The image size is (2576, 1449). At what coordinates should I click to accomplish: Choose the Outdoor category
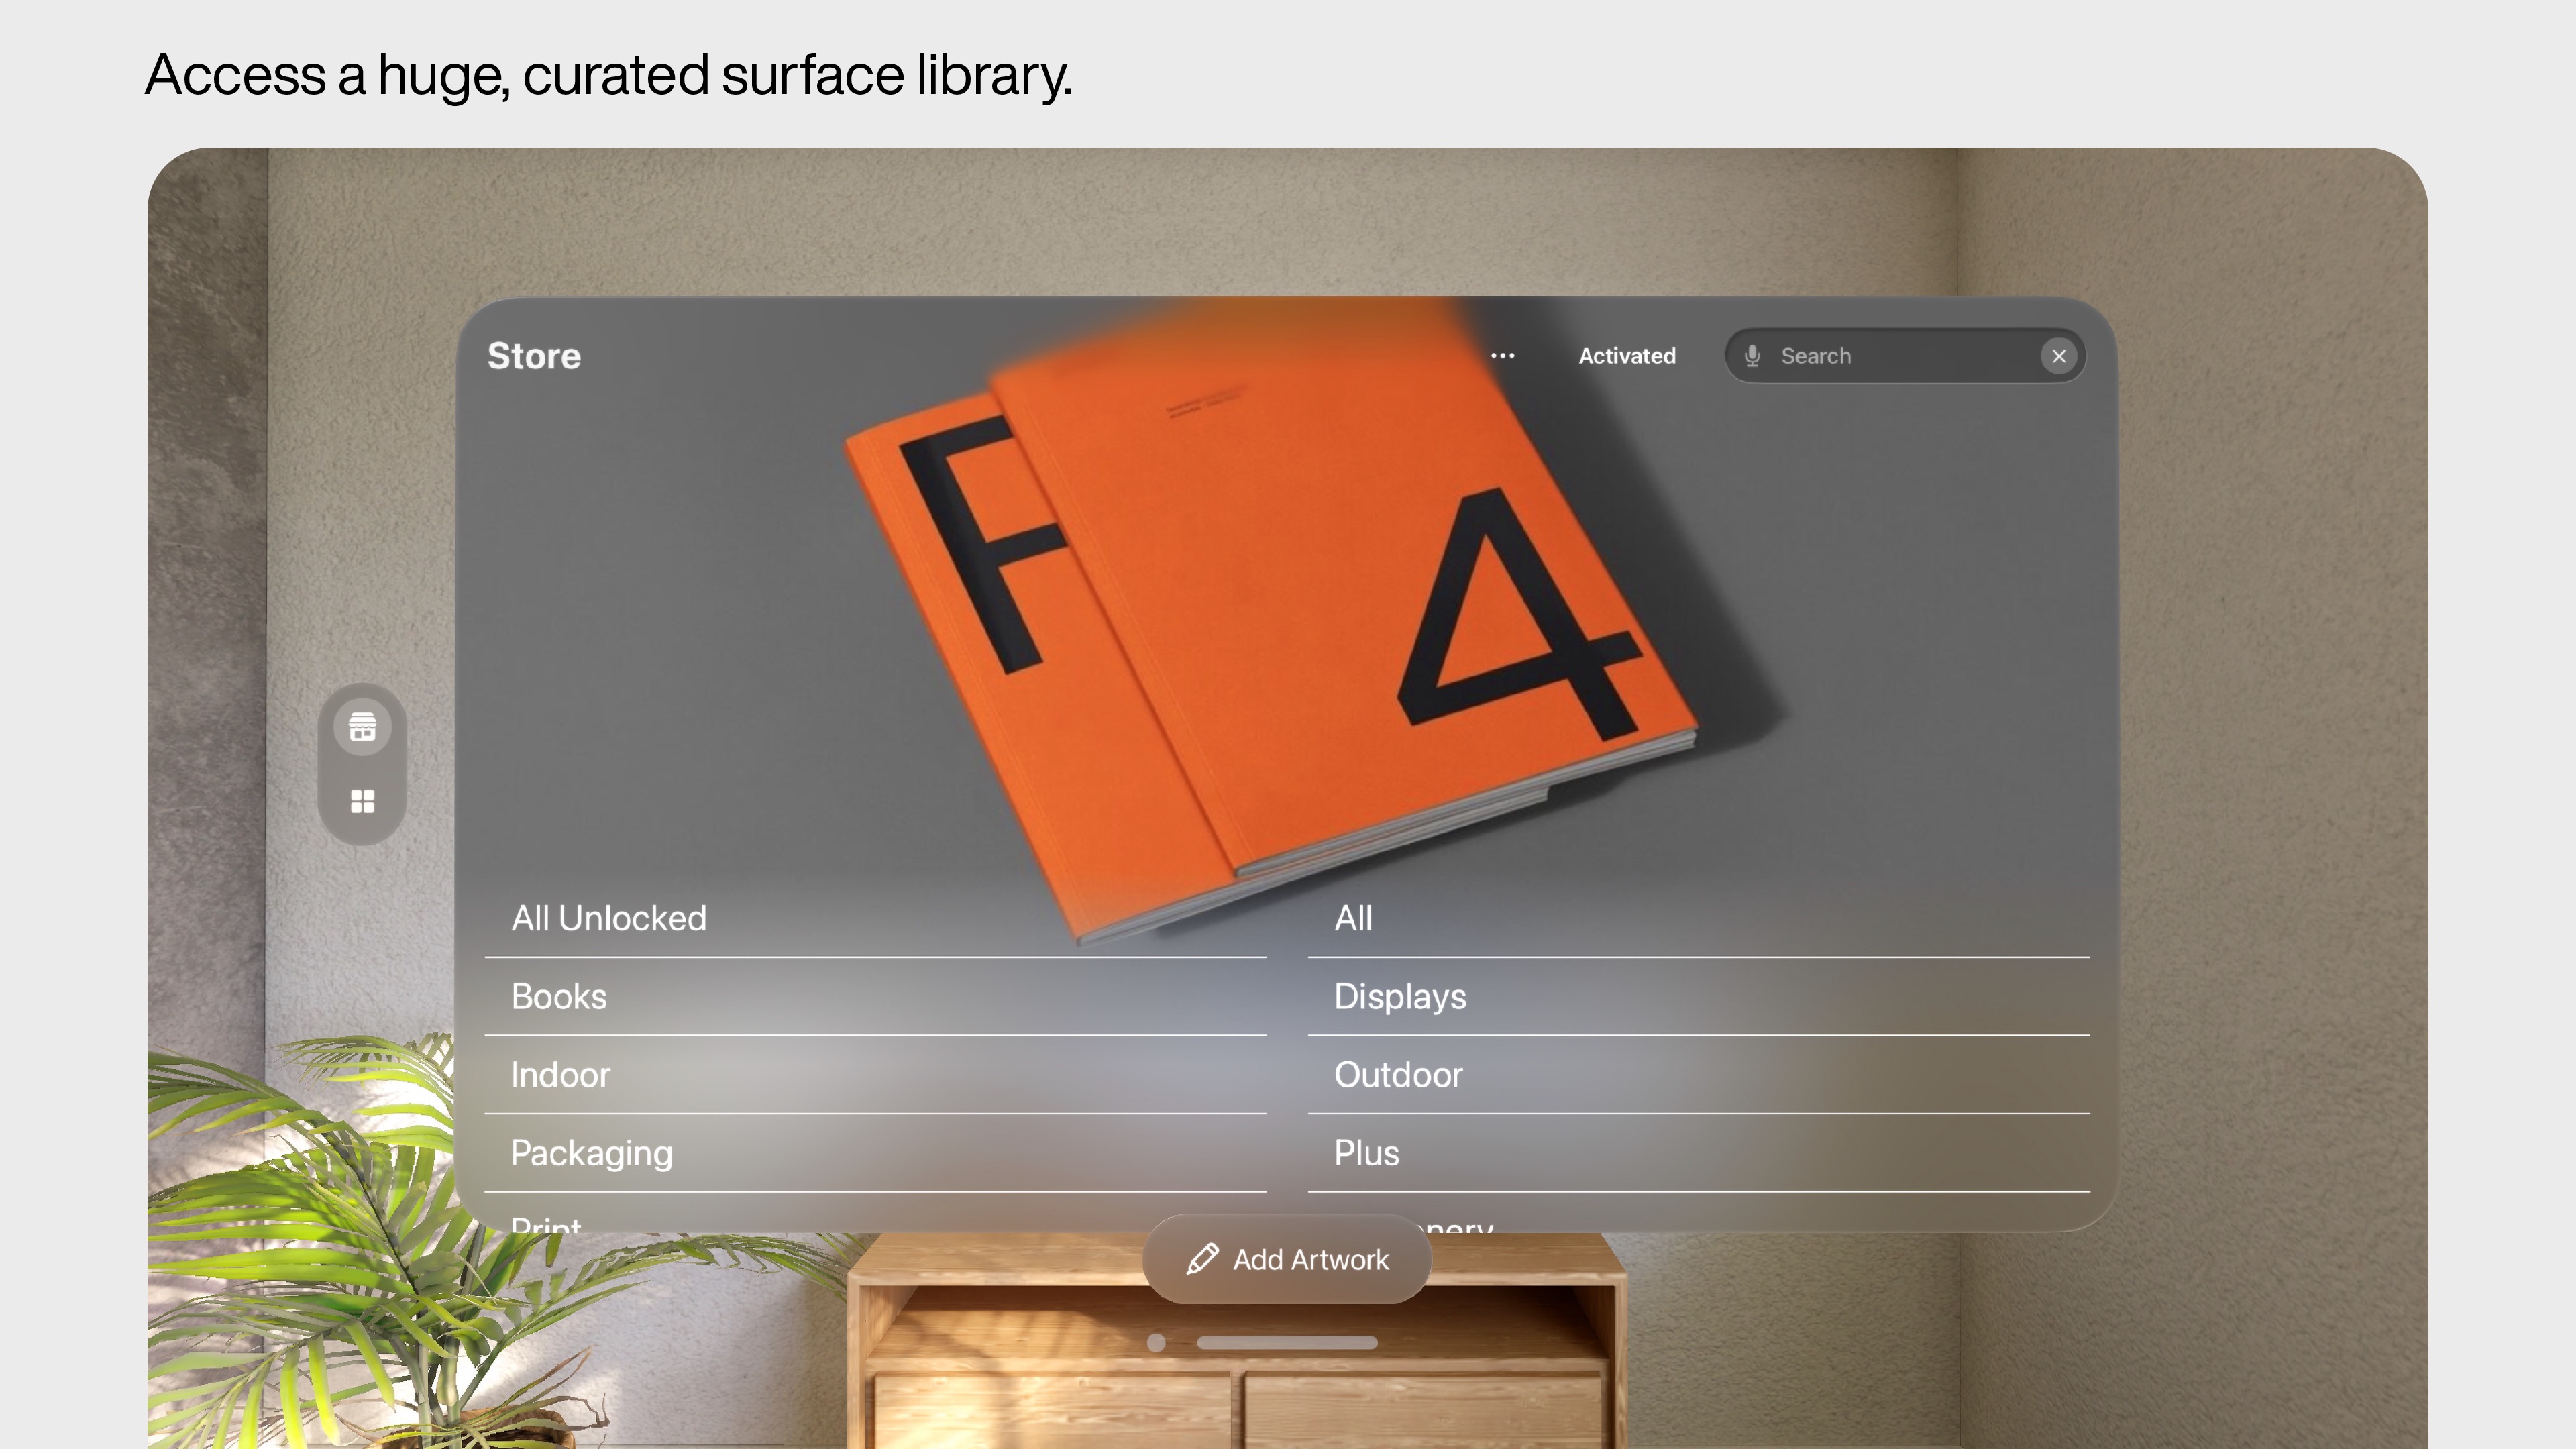coord(1698,1075)
